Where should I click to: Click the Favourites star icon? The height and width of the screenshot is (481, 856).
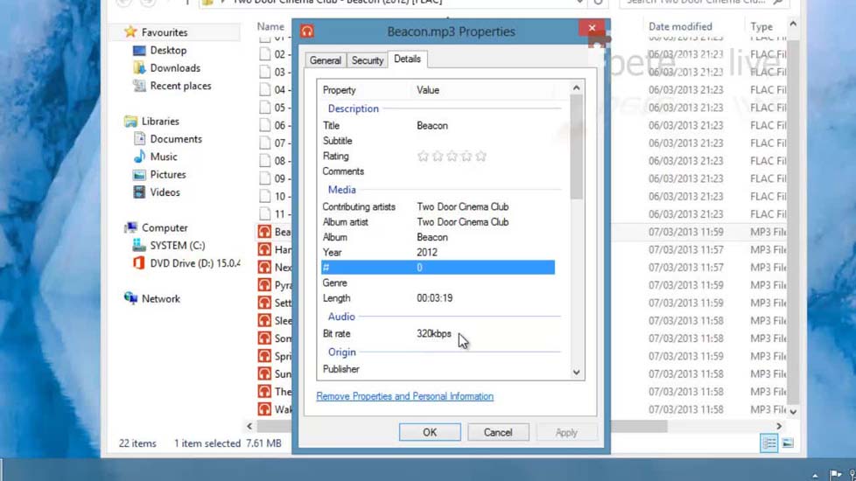coord(130,31)
